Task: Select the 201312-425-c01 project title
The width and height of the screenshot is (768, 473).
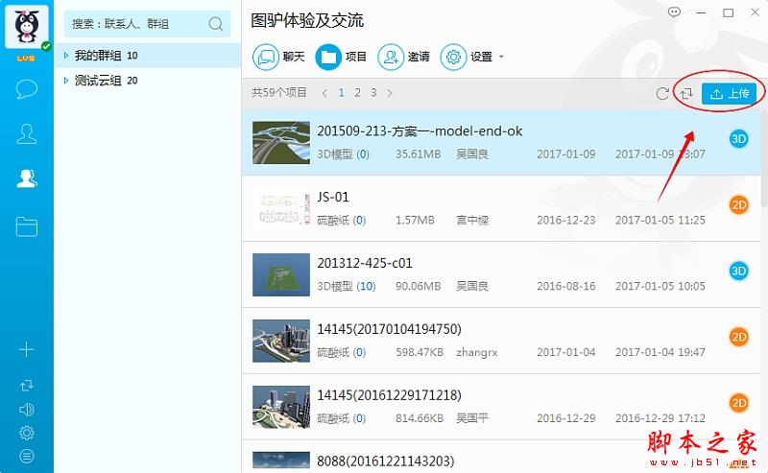Action: click(365, 263)
